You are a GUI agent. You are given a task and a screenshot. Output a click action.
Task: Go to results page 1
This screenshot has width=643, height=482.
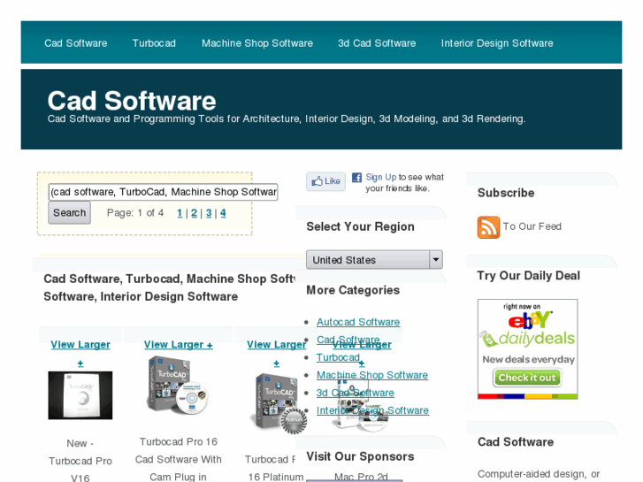click(x=180, y=213)
